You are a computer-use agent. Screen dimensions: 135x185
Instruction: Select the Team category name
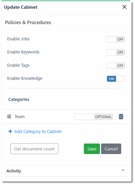(19, 117)
